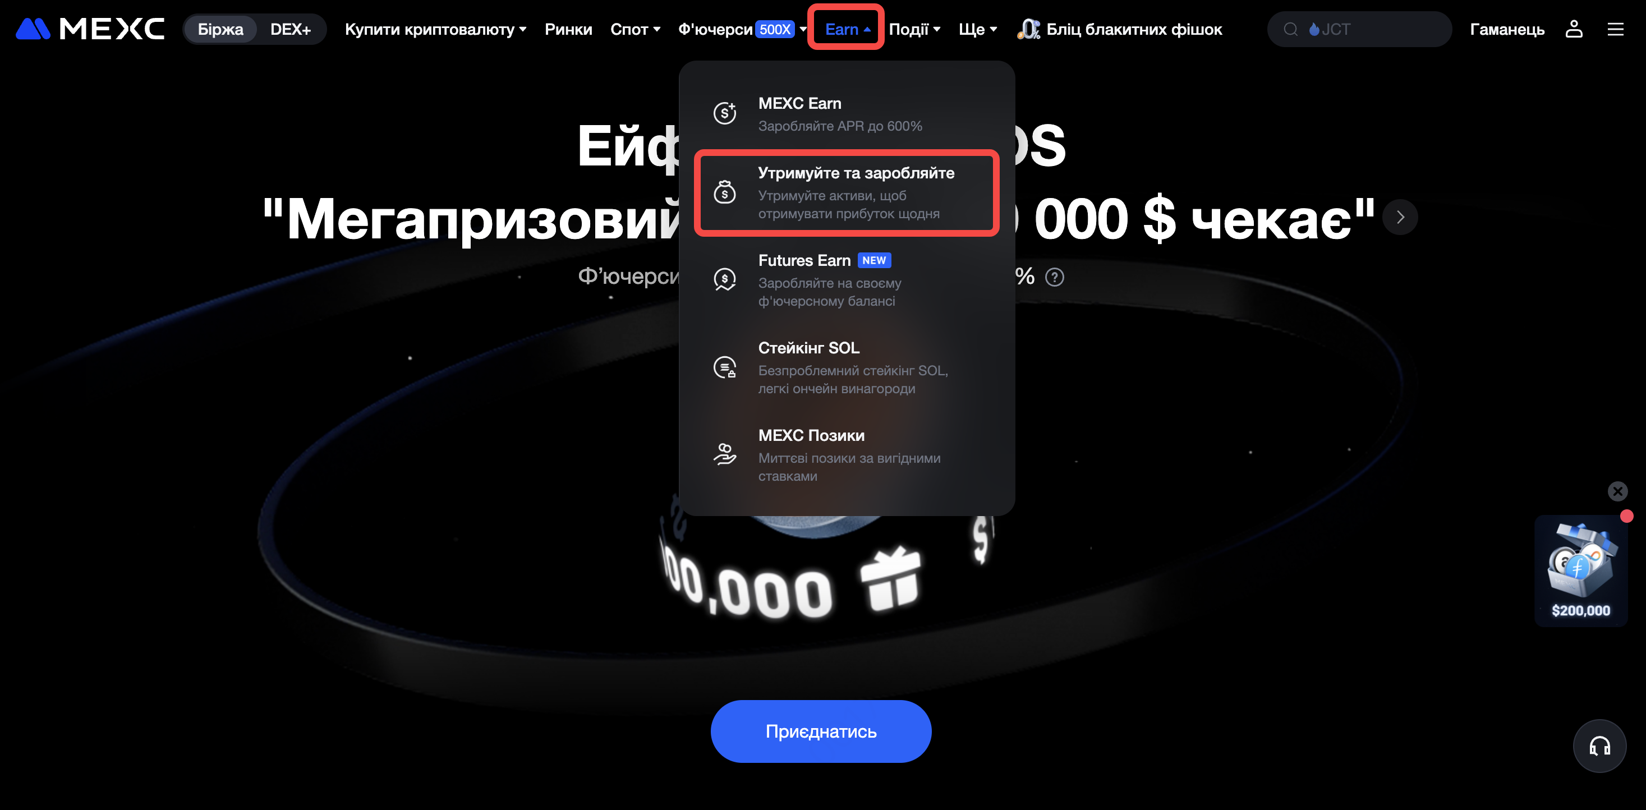Open the hamburger menu icon
The image size is (1646, 810).
coord(1615,29)
